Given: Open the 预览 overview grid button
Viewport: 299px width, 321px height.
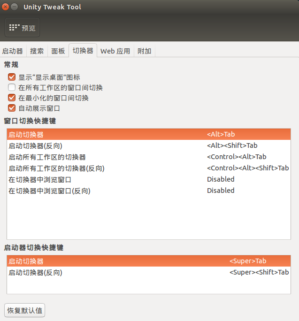Looking at the screenshot, I should tap(23, 27).
